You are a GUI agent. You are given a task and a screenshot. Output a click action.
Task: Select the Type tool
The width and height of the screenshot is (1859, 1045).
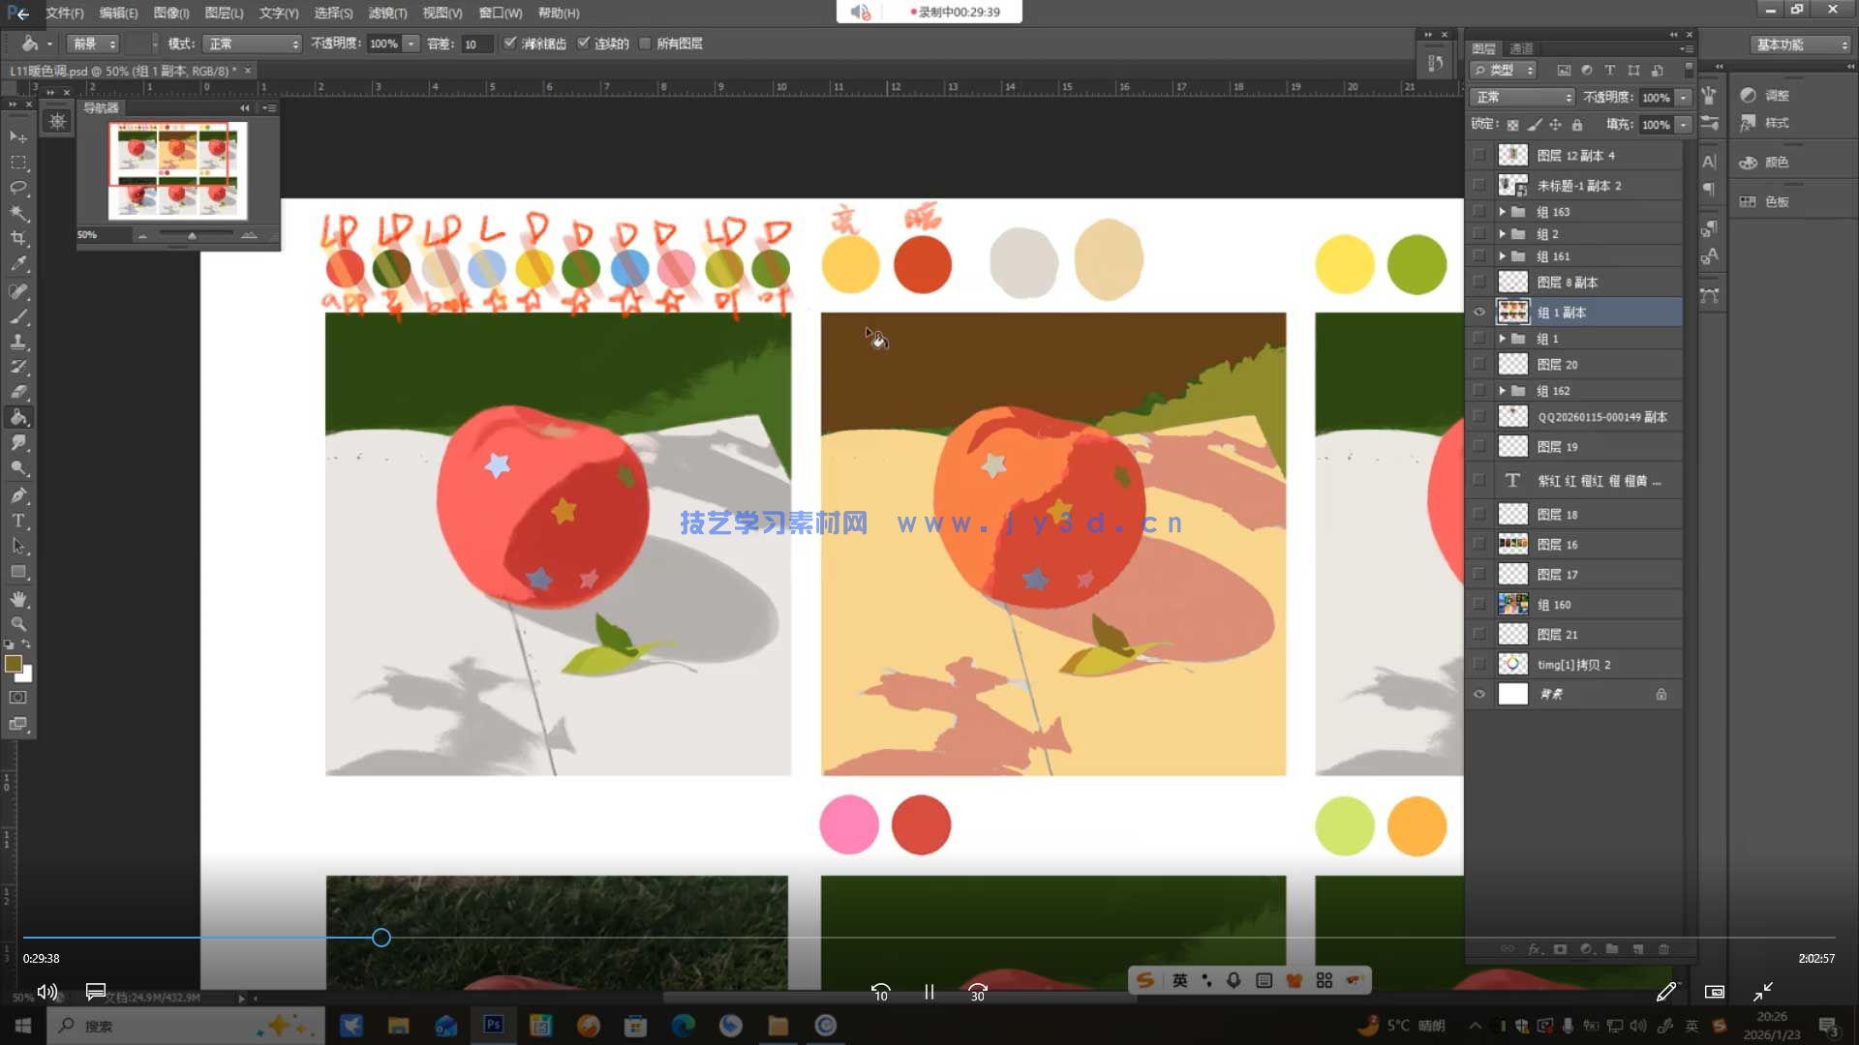18,521
